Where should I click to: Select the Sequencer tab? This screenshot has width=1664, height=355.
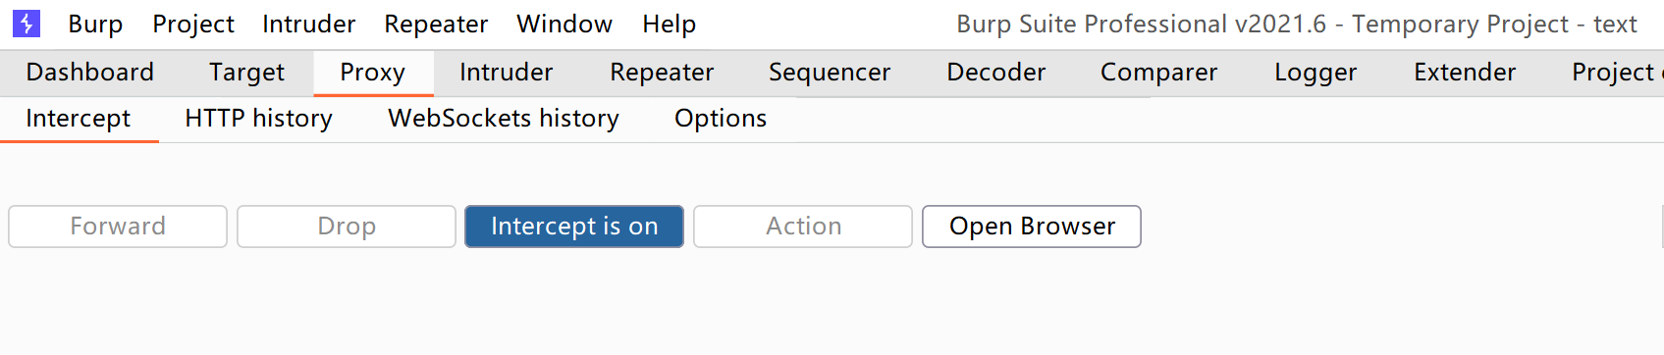pos(830,73)
